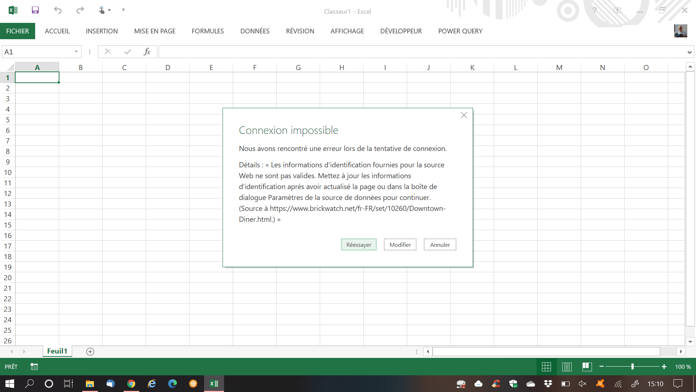Click the Undo arrow icon
Screen dimensions: 696x392
(58, 10)
